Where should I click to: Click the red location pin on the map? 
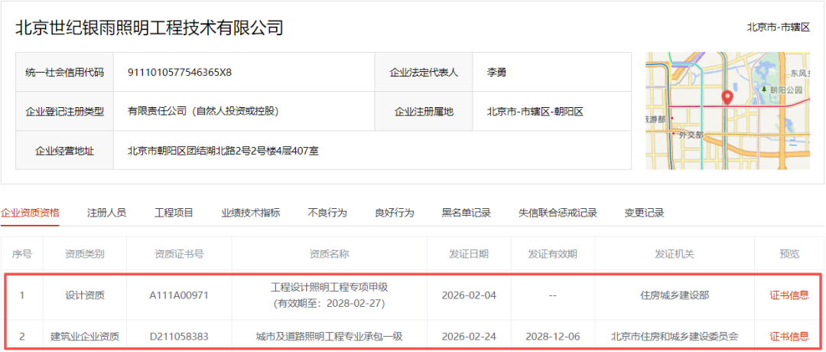click(x=727, y=97)
